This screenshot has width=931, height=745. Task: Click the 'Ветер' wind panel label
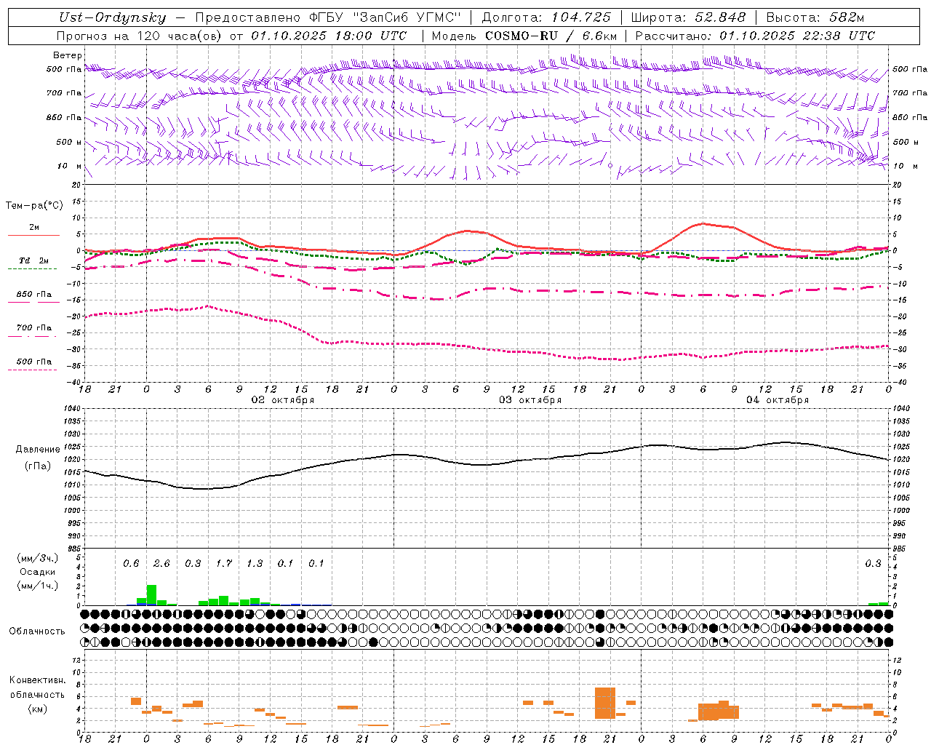click(x=68, y=55)
